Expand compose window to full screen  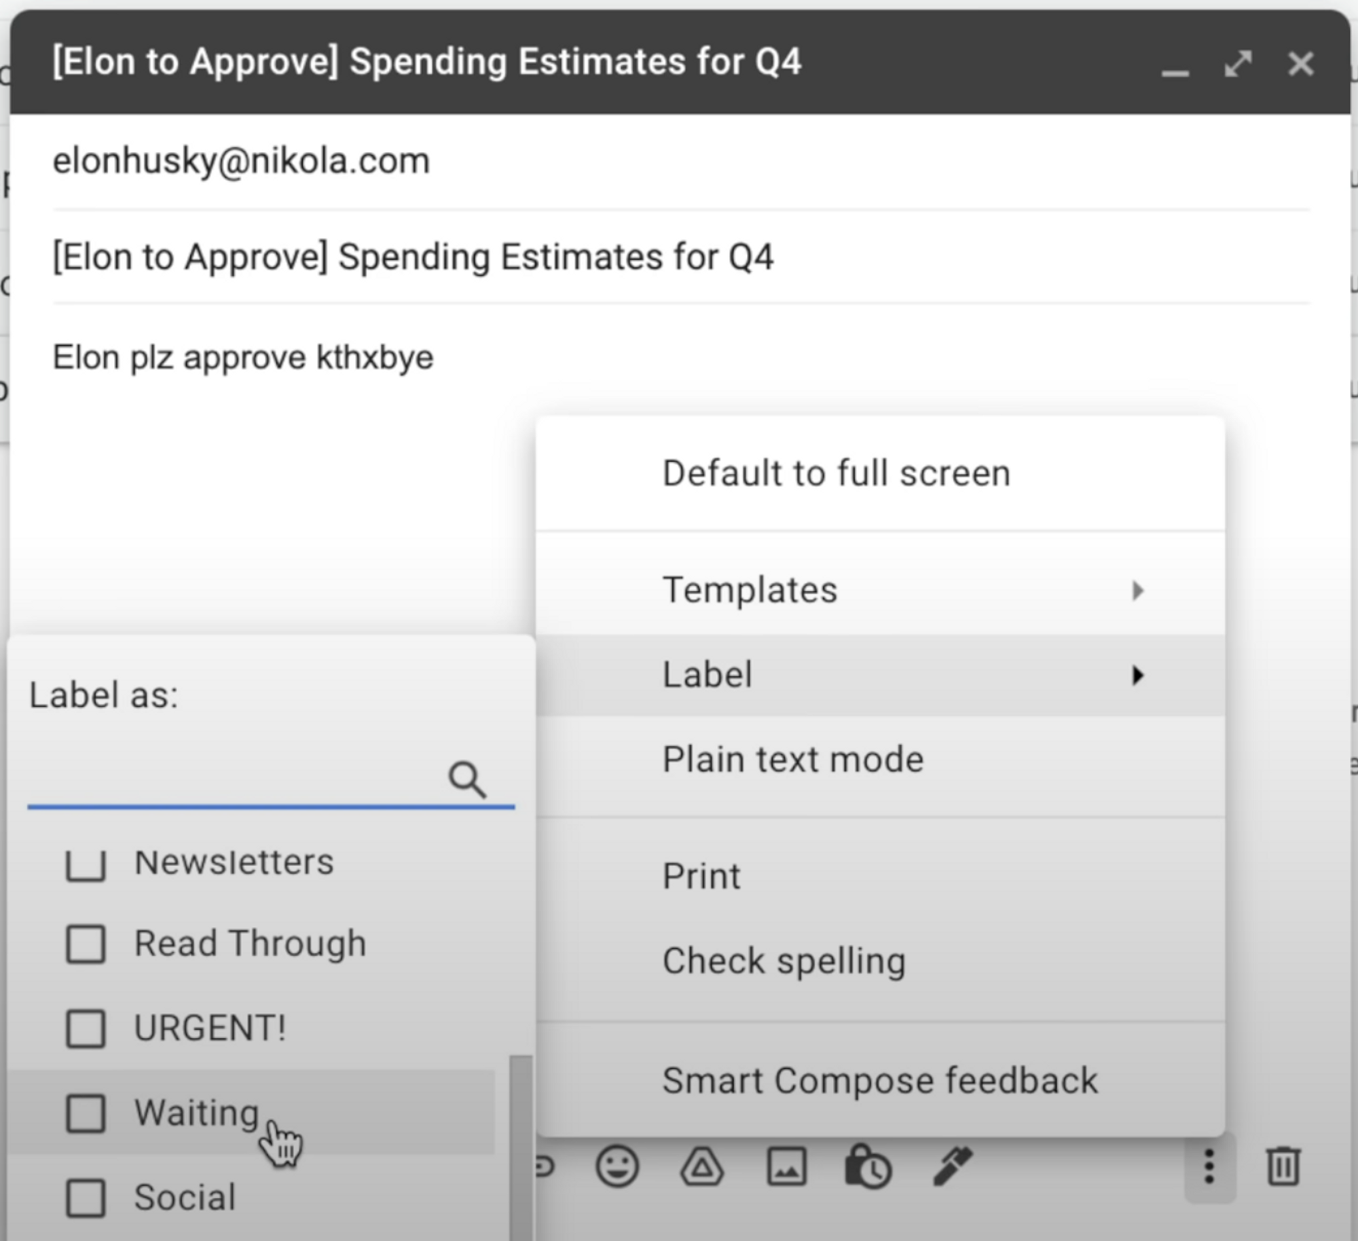[x=1238, y=64]
